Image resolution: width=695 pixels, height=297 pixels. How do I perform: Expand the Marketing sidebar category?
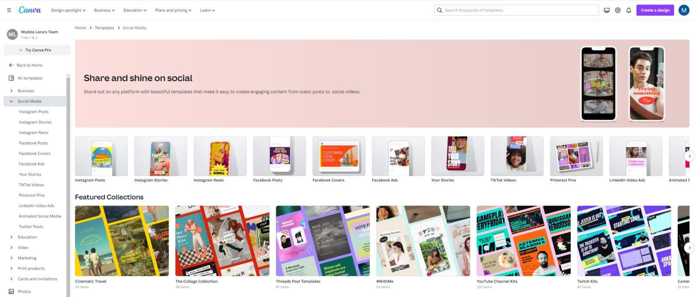(x=11, y=258)
